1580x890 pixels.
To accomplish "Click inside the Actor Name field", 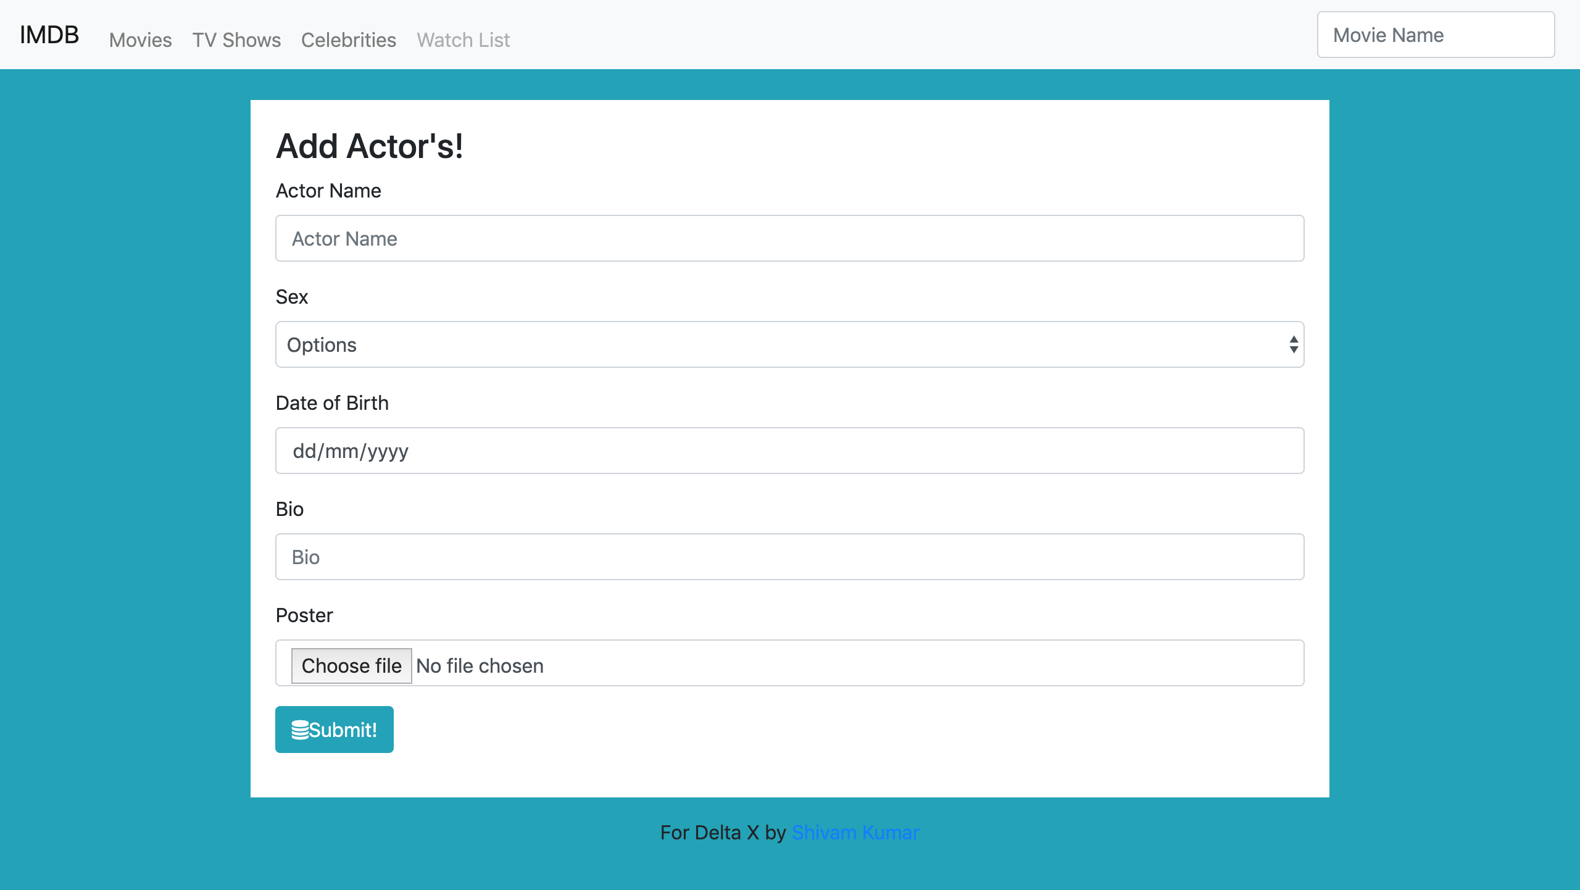I will point(790,238).
